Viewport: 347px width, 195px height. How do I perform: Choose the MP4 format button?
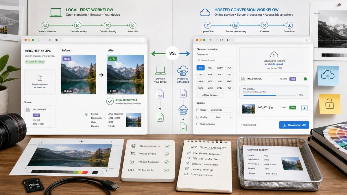pyautogui.click(x=200, y=81)
